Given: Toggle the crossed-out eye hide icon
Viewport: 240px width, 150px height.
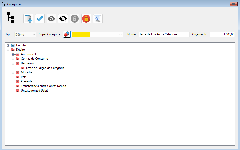Looking at the screenshot, I should pos(63,19).
